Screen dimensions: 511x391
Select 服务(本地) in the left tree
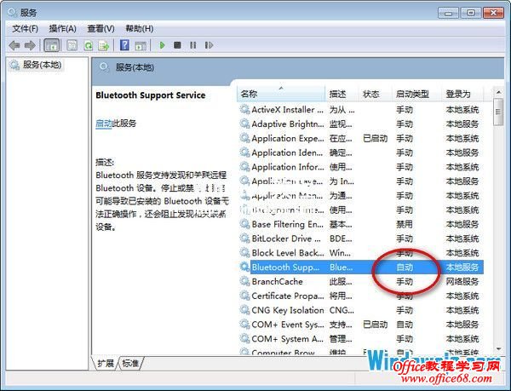(x=42, y=65)
